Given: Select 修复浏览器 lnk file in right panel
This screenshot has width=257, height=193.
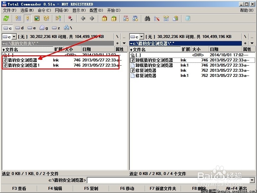Looking at the screenshot, I should pyautogui.click(x=192, y=70).
